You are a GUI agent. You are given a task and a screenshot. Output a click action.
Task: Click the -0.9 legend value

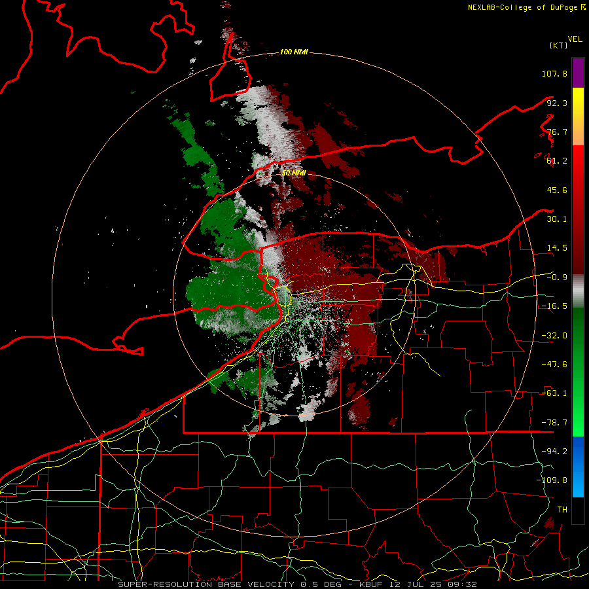pyautogui.click(x=557, y=277)
